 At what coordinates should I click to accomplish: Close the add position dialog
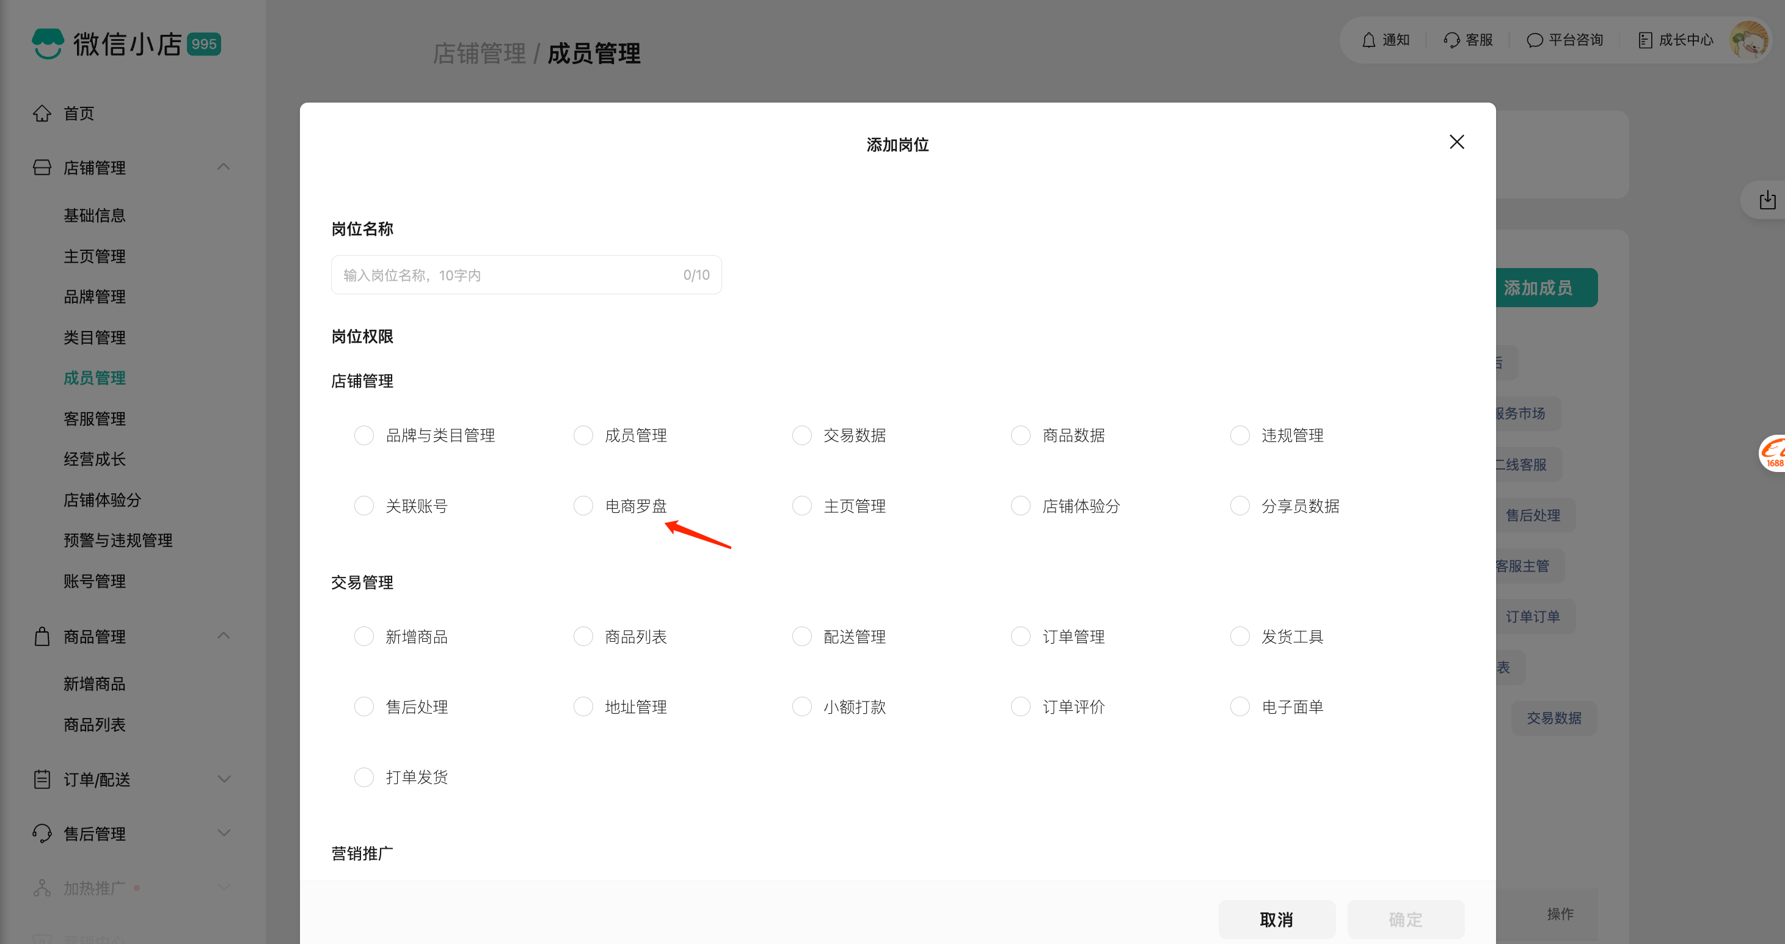pos(1456,142)
